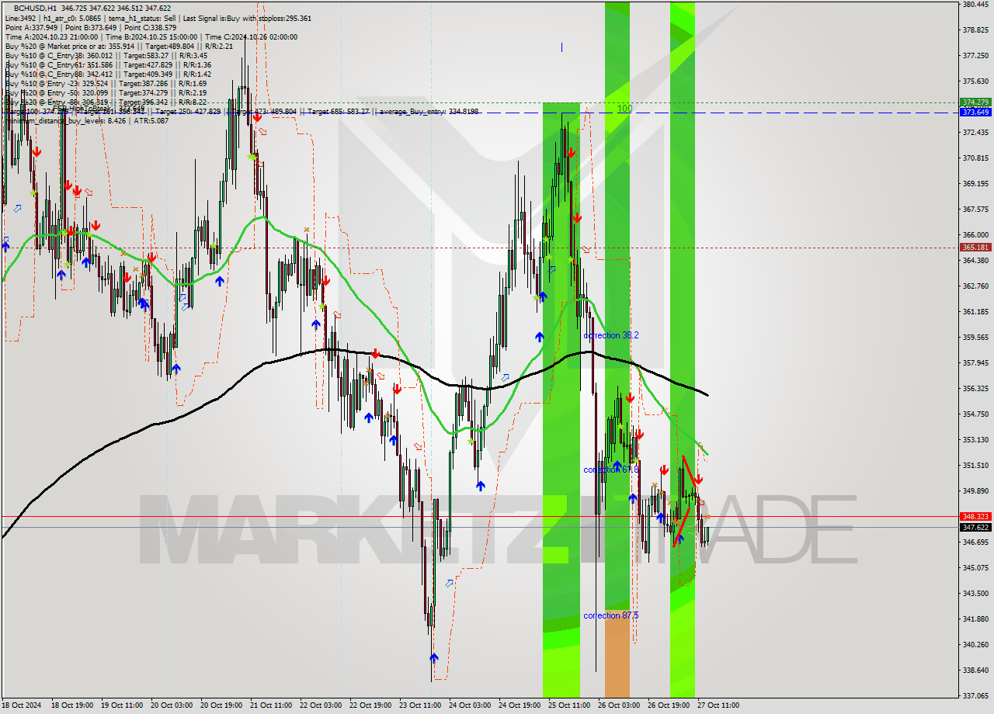Image resolution: width=994 pixels, height=714 pixels.
Task: Click the '27 Oct 11:00' time label
Action: (x=718, y=705)
